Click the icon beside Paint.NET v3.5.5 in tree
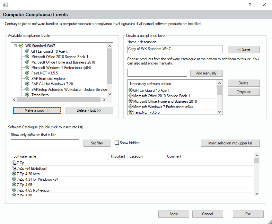The image size is (272, 224). 27,73
